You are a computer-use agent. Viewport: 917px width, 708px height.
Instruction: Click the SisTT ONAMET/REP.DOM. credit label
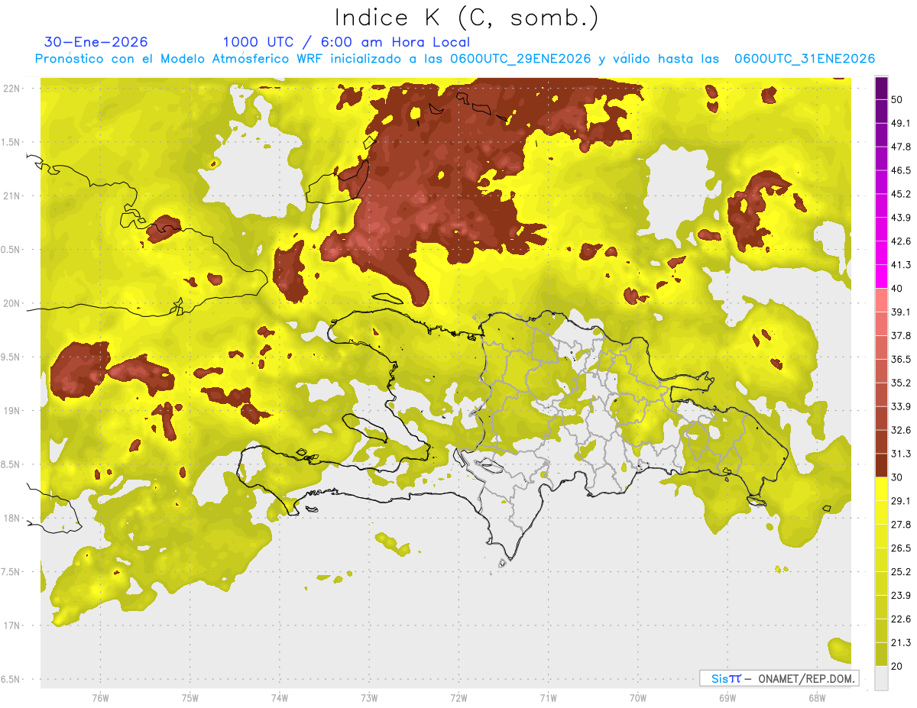point(779,678)
